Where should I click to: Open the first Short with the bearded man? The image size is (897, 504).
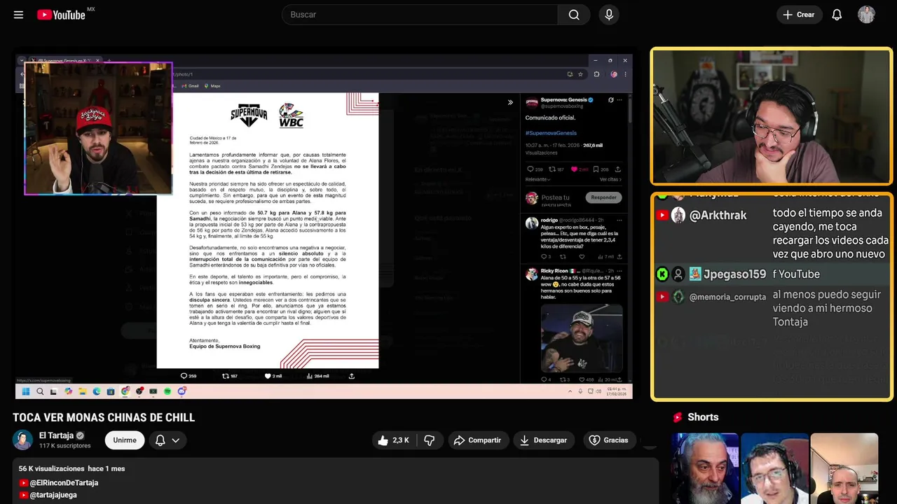705,468
